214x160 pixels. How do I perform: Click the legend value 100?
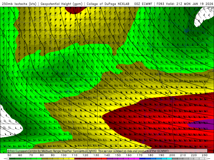coord(64,155)
